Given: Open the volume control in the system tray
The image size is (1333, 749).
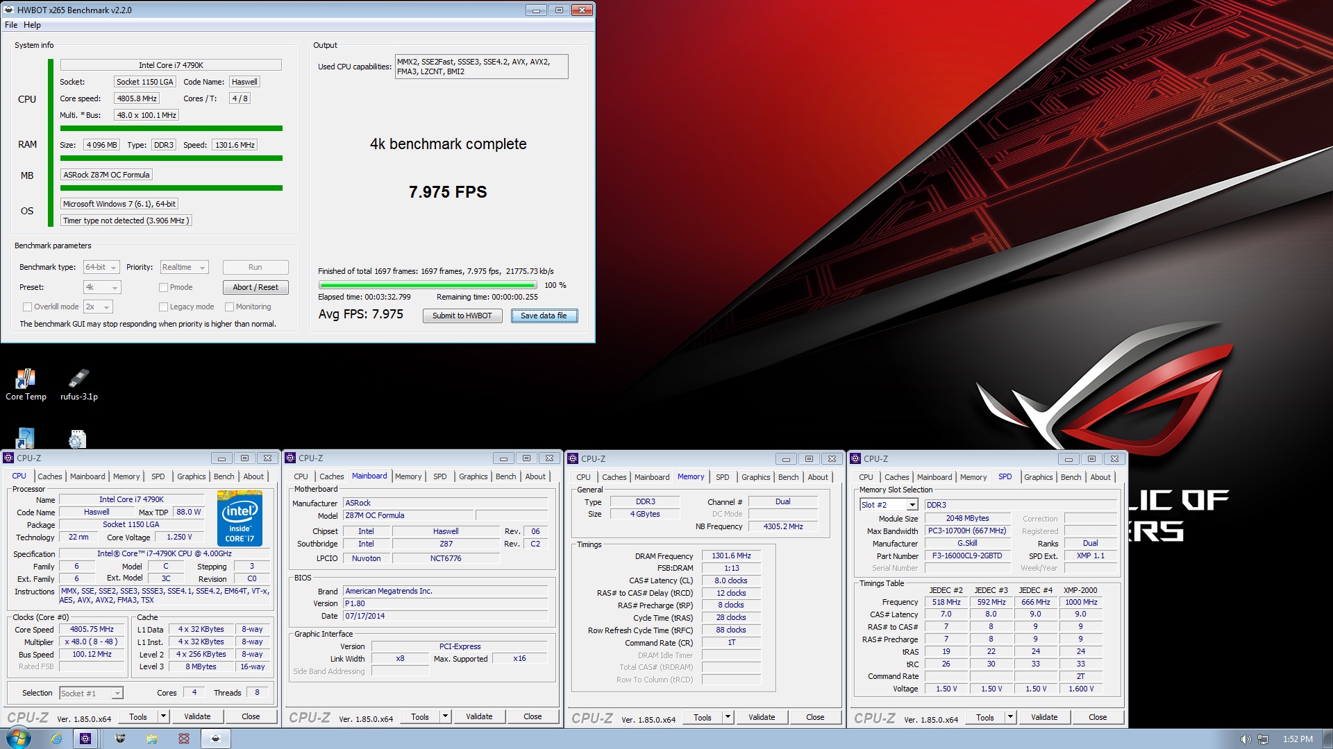Looking at the screenshot, I should tap(1246, 739).
